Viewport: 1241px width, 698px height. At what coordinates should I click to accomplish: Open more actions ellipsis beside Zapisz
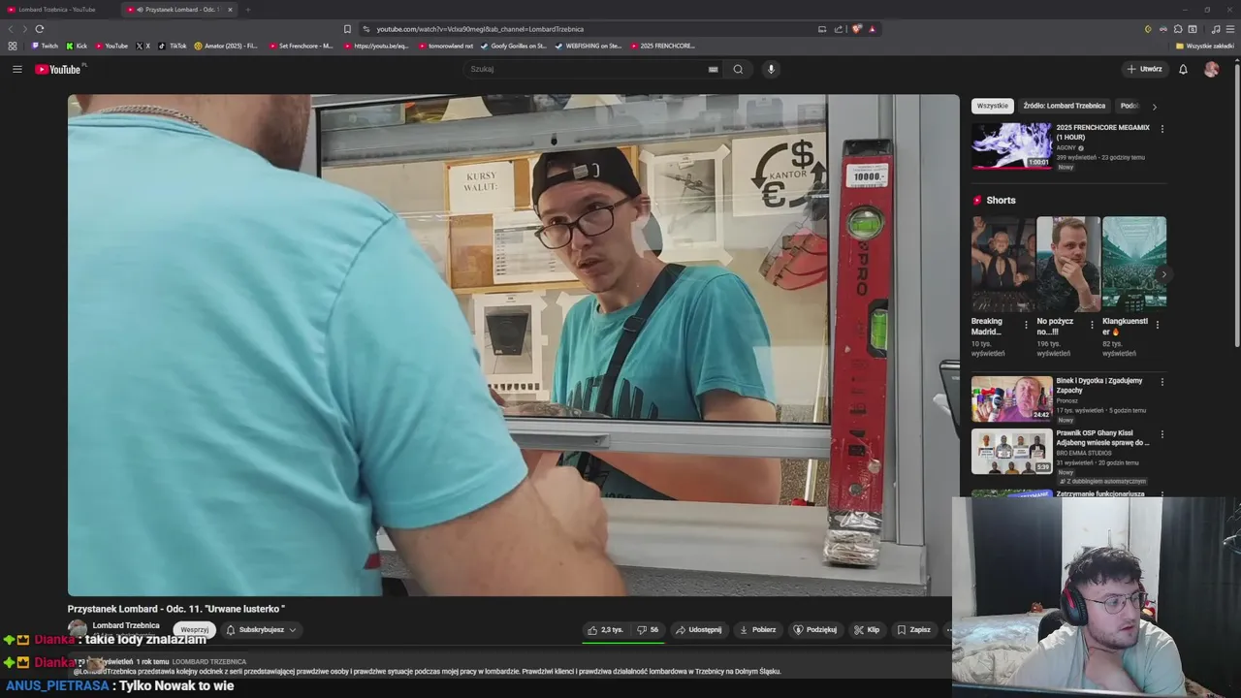coord(948,630)
